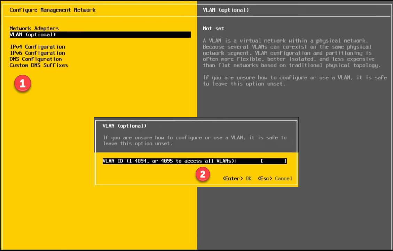The height and width of the screenshot is (251, 393).
Task: Click the 'VLAN (optional)' right panel heading
Action: 226,10
